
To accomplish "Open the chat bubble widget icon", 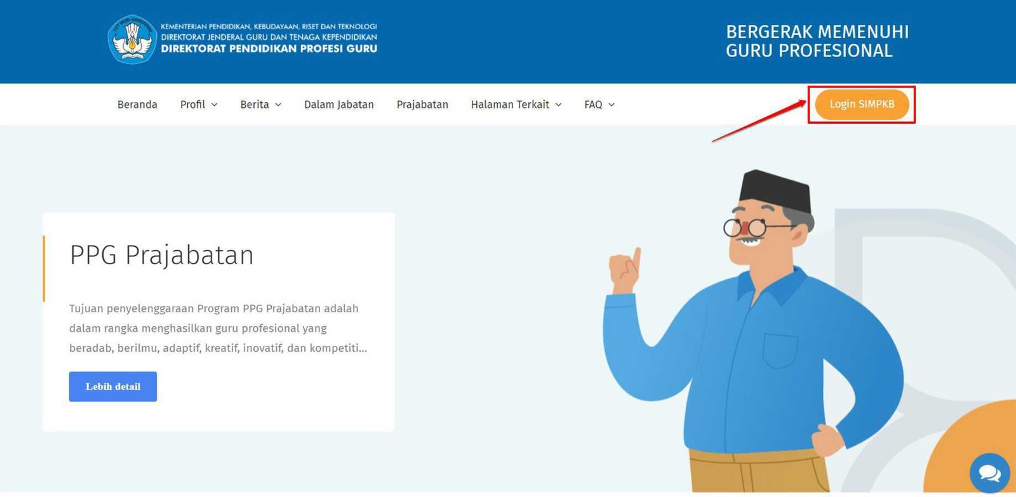I will point(989,472).
